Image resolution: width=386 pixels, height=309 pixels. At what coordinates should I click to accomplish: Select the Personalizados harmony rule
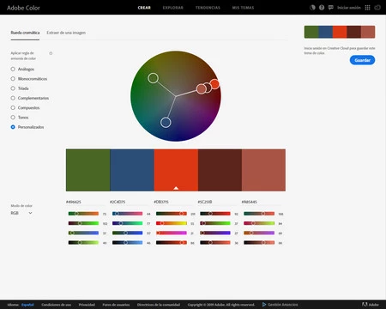pos(27,127)
